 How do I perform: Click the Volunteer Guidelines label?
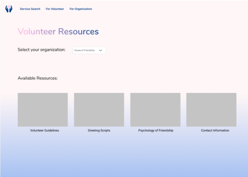point(45,130)
